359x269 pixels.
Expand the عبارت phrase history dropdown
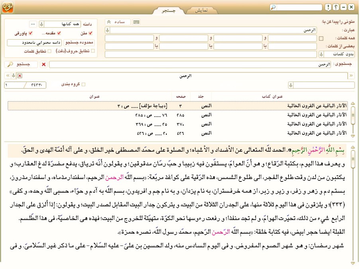click(107, 30)
